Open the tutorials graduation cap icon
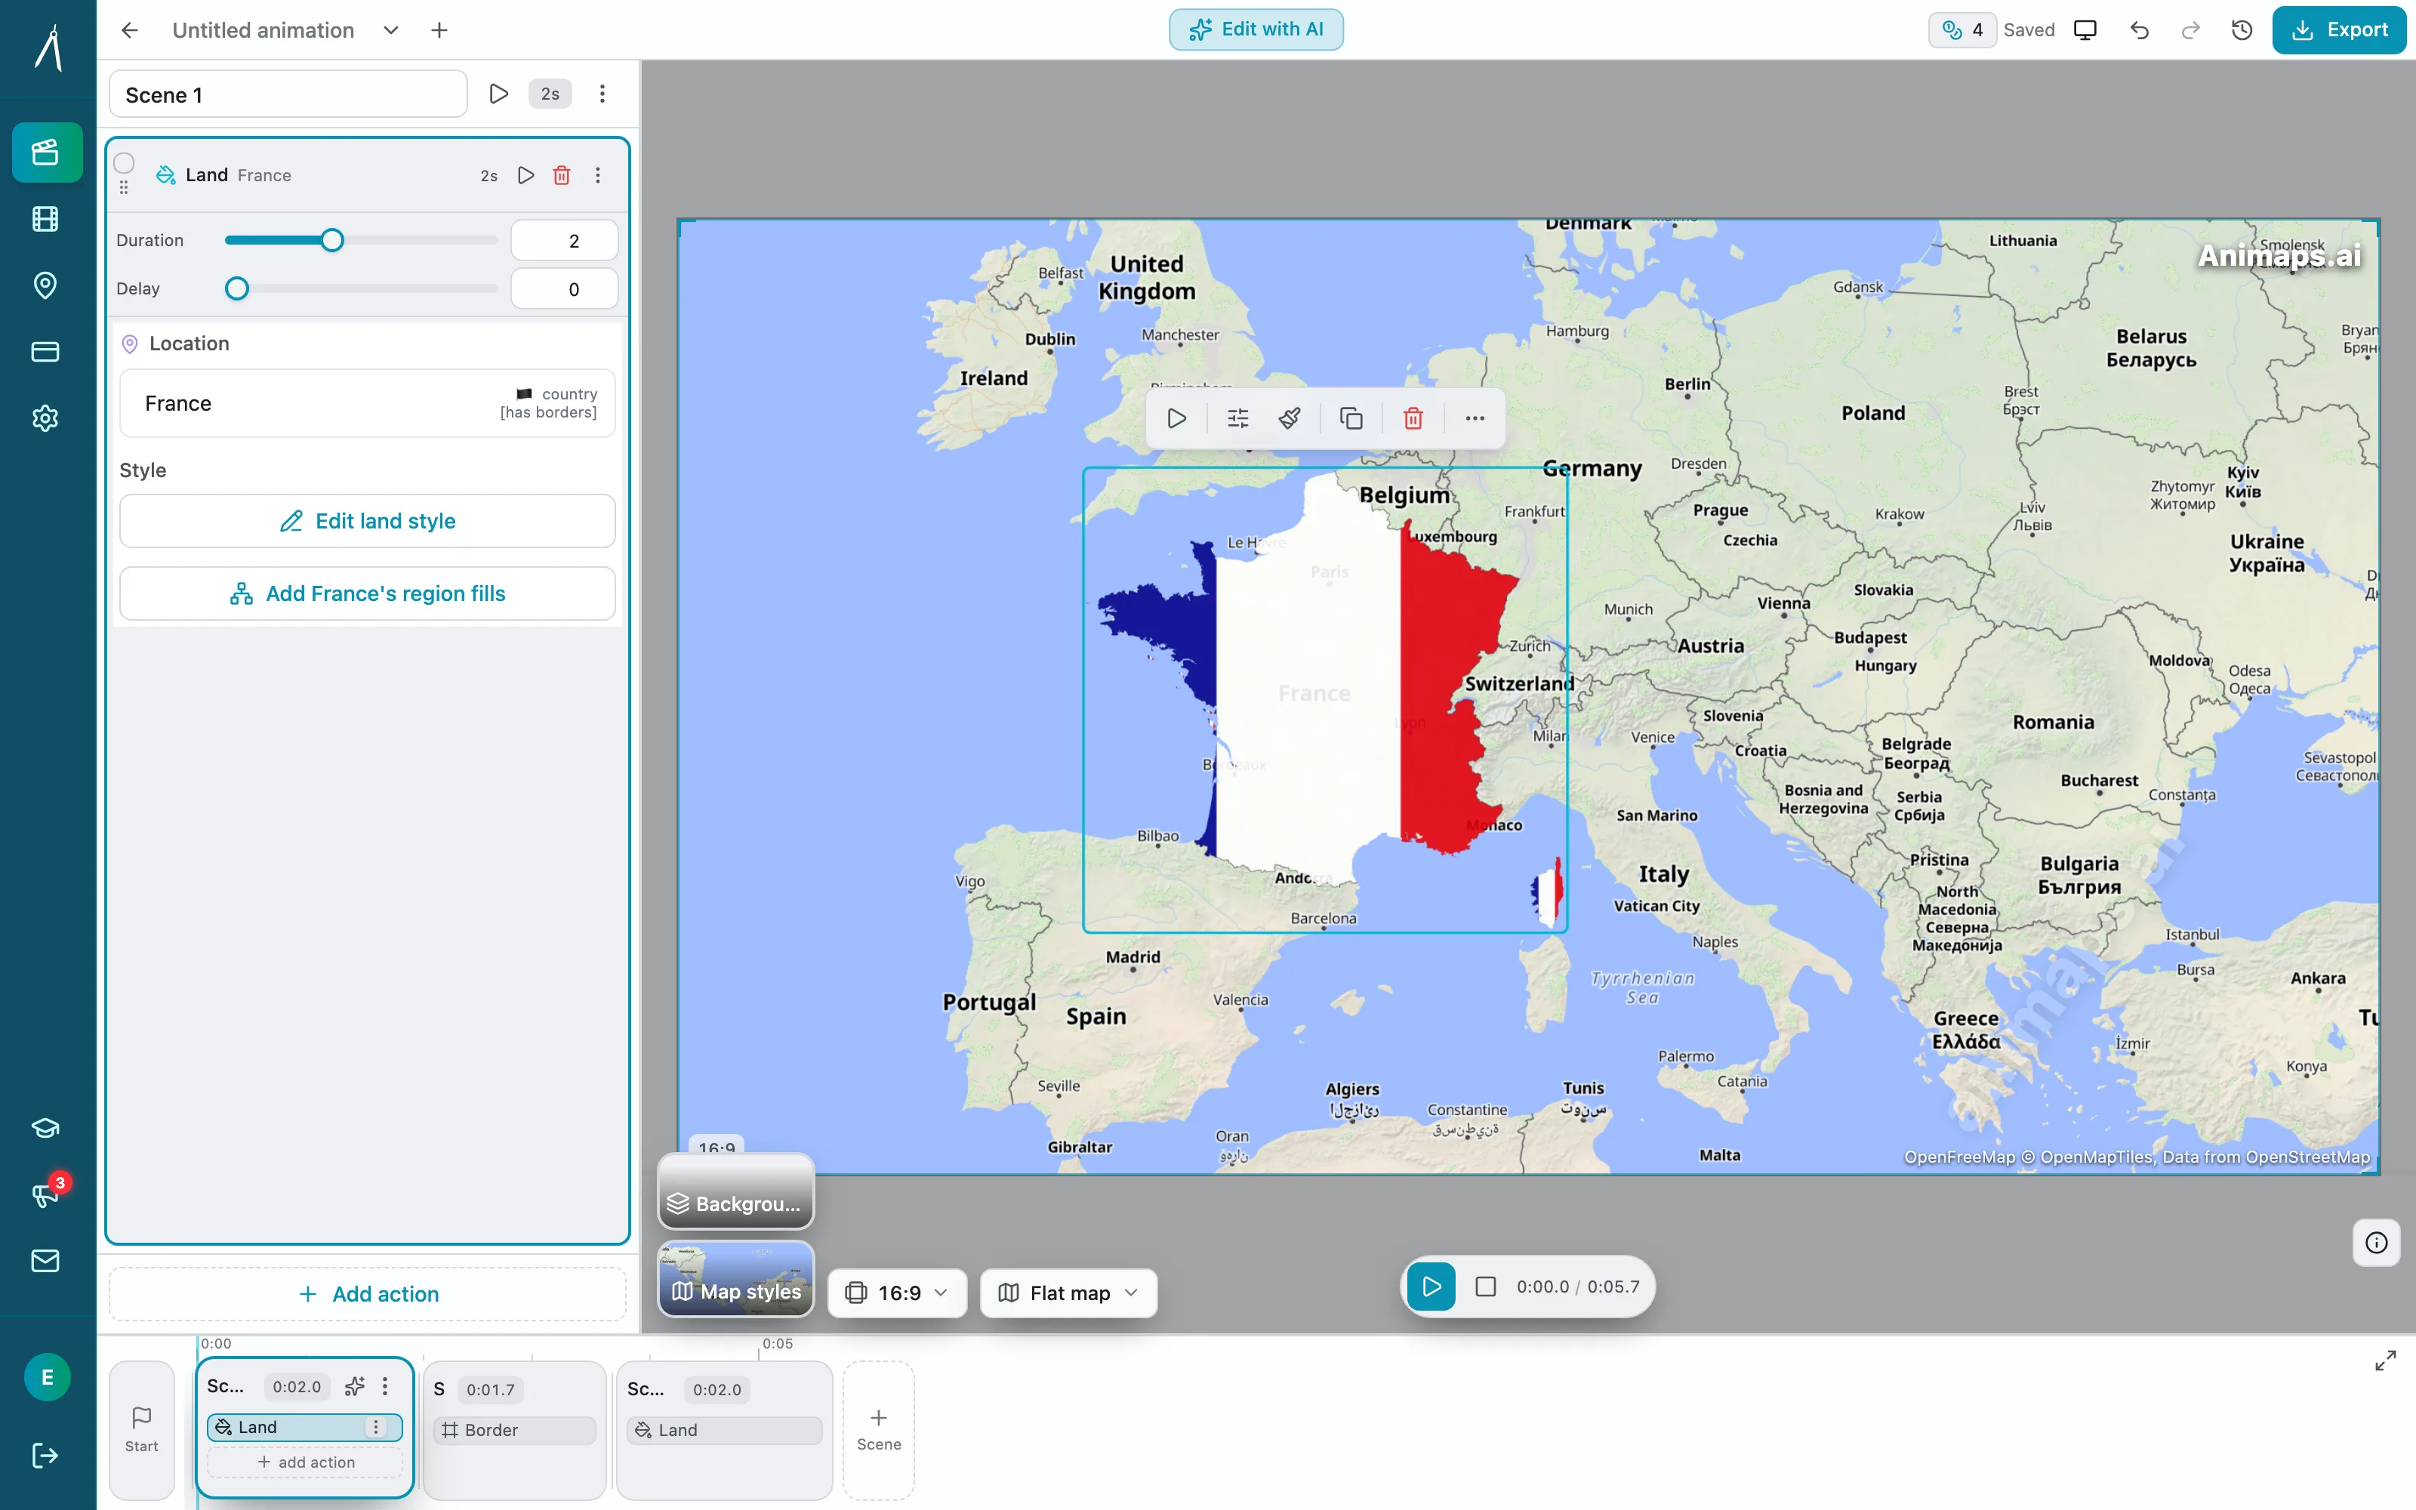 tap(46, 1127)
